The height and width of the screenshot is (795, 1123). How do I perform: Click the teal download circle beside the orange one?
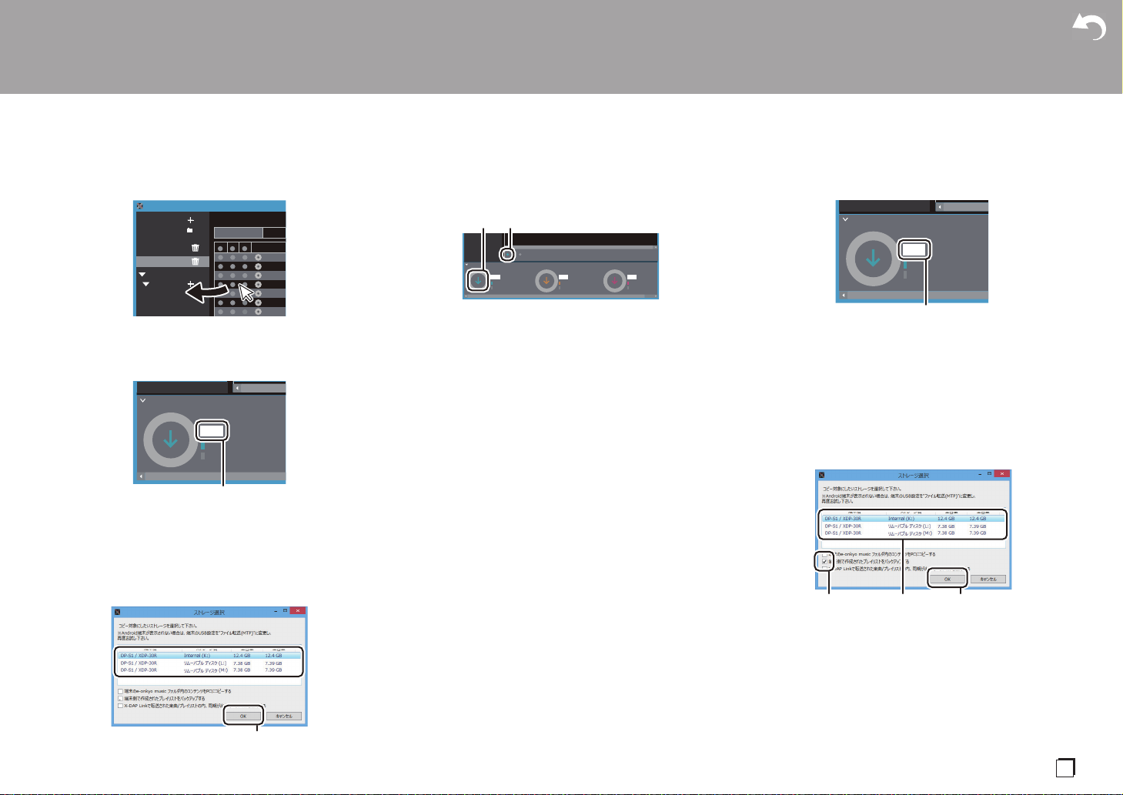pos(478,281)
